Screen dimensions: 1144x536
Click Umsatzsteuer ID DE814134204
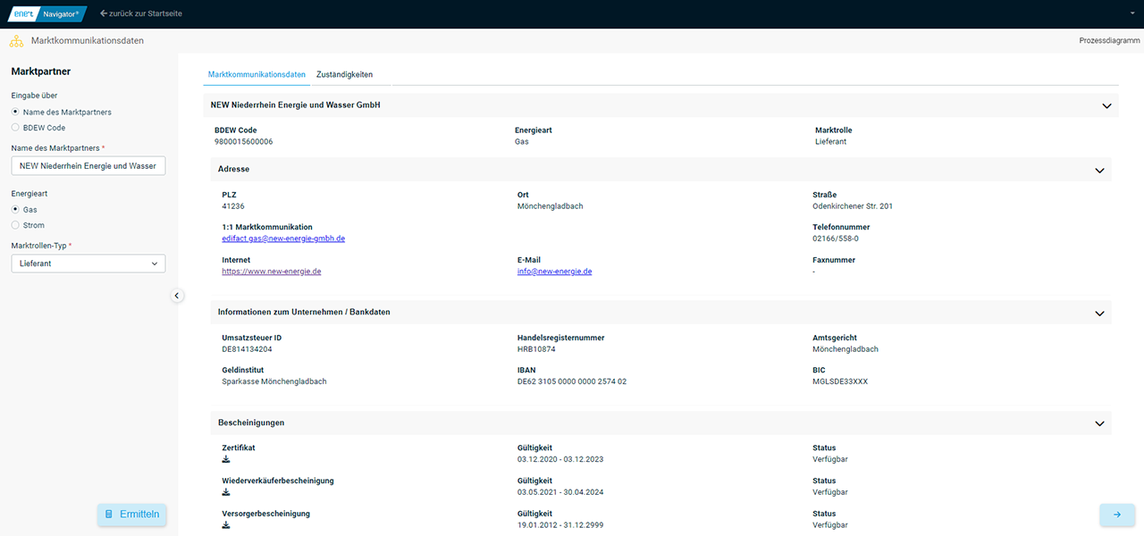(x=247, y=349)
